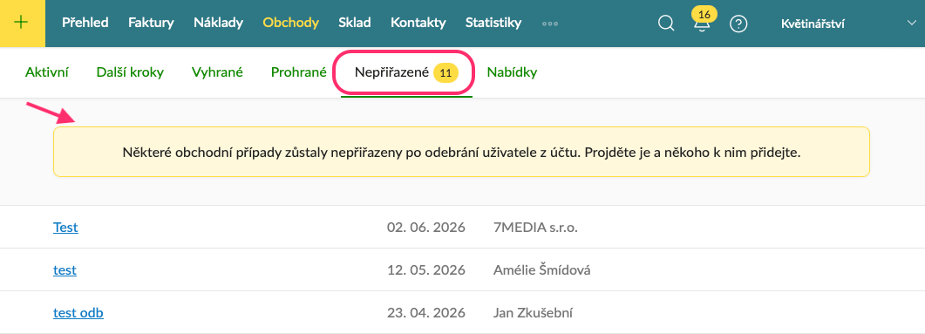Switch to the Nabídky tab
This screenshot has height=334, width=925.
click(512, 72)
